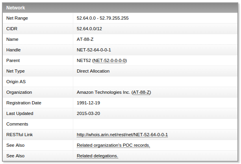Click the Network table header bar
Screen dimensions: 241x164
(x=120, y=7)
